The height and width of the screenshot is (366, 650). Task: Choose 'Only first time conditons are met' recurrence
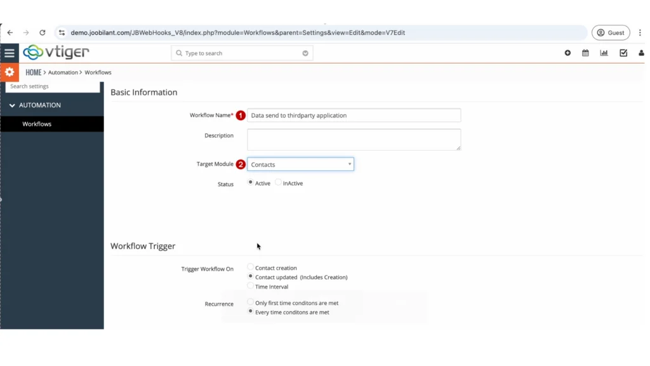[251, 302]
